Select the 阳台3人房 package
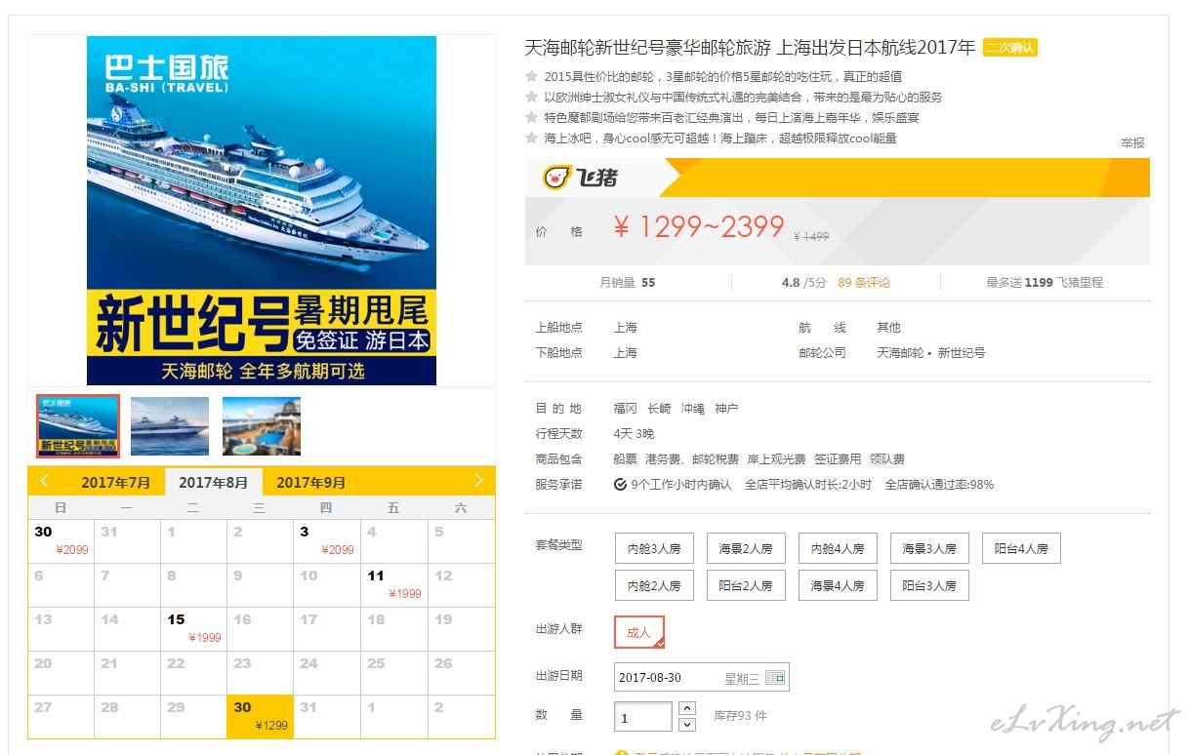 (x=929, y=585)
